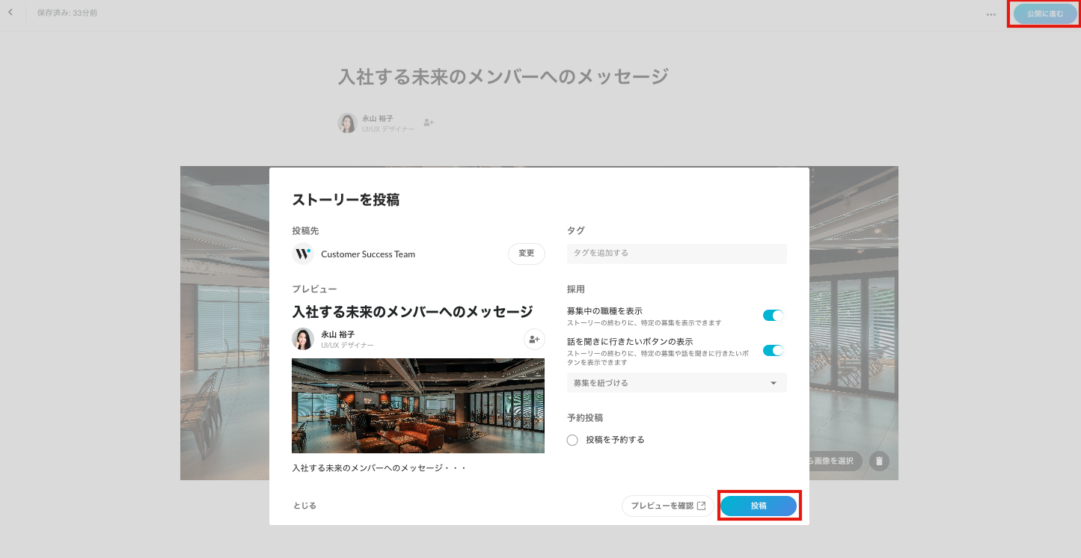Click the 画像を選択 button behind the dialog
The height and width of the screenshot is (558, 1081).
(836, 461)
